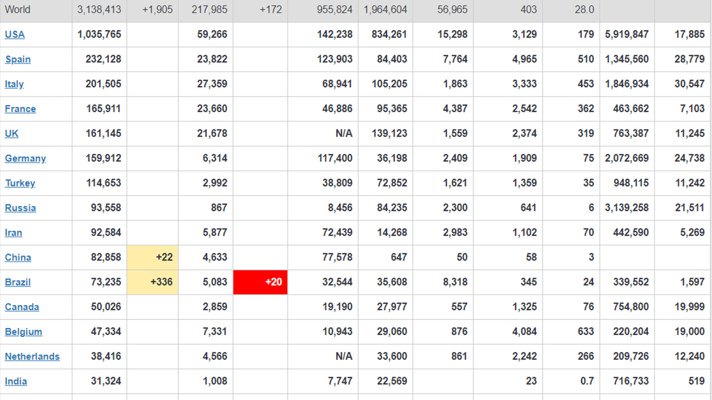This screenshot has height=400, width=712.
Task: Click Brazil's red +20 new deaths cell
Action: 260,282
